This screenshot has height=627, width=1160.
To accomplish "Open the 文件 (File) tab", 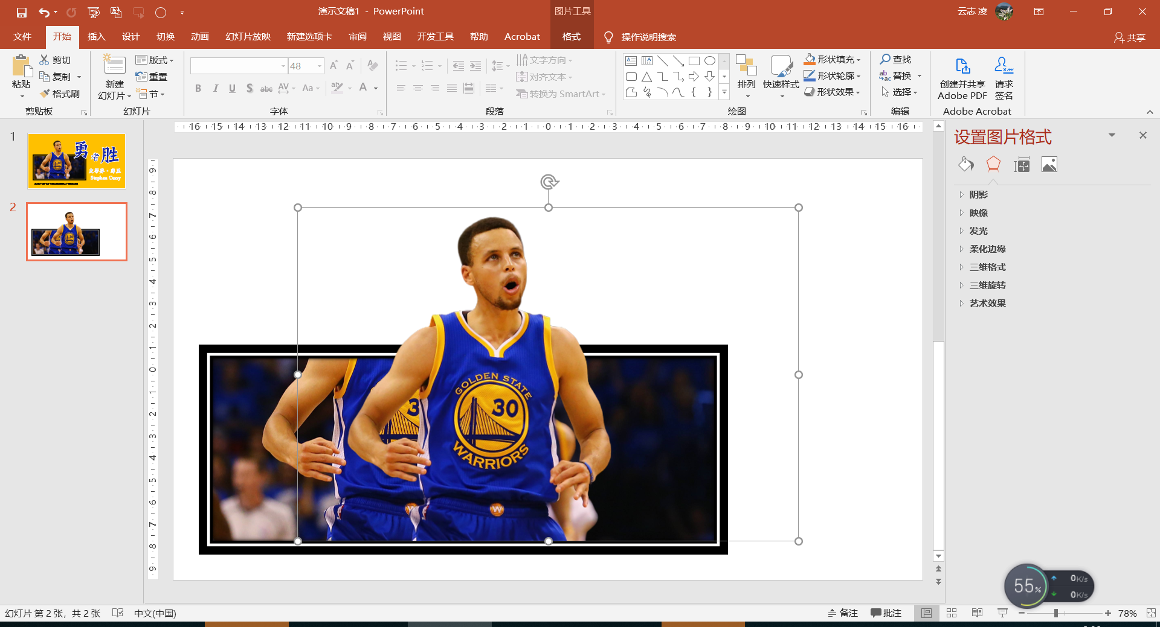I will click(x=22, y=37).
